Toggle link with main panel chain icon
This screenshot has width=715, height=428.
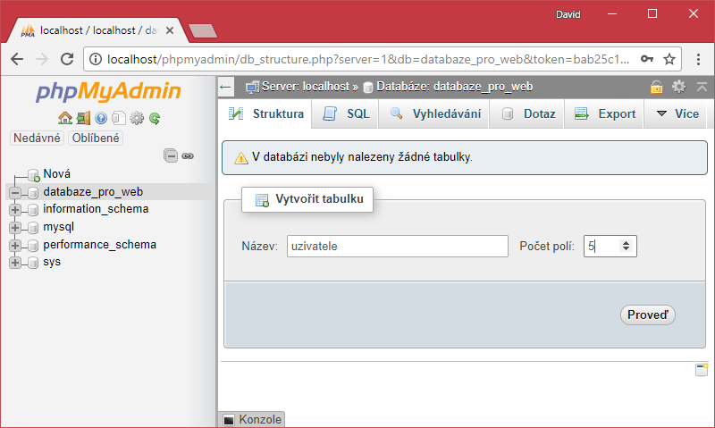[188, 155]
